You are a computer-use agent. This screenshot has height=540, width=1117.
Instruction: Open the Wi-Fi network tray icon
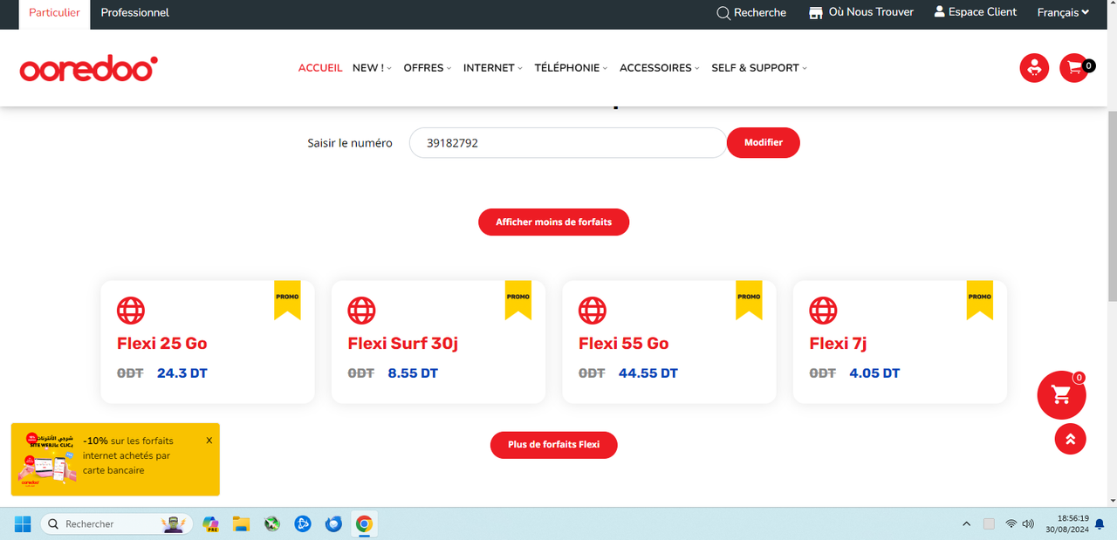[x=1011, y=524]
